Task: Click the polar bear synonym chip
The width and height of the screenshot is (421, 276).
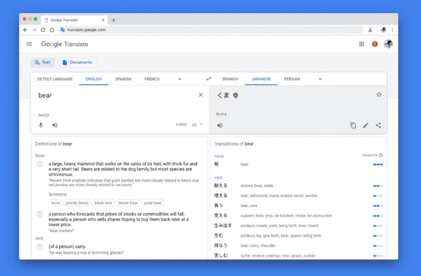Action: click(153, 203)
